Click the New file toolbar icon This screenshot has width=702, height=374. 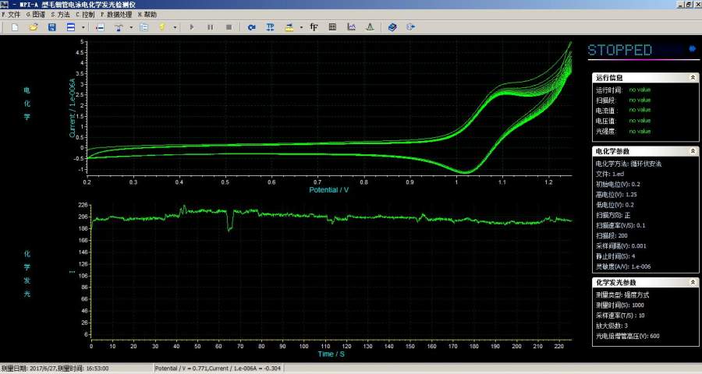pyautogui.click(x=15, y=27)
